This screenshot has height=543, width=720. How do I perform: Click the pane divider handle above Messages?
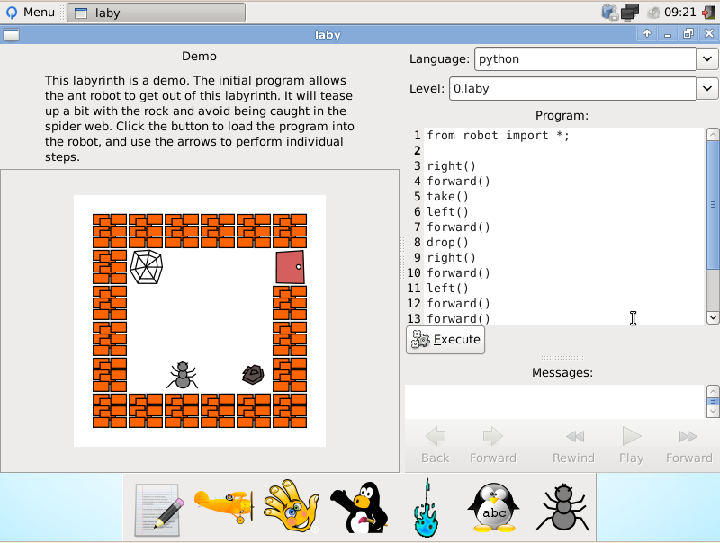coord(562,358)
